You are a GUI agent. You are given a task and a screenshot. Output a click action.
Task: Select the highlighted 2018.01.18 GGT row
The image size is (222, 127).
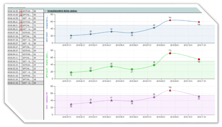click(x=26, y=83)
